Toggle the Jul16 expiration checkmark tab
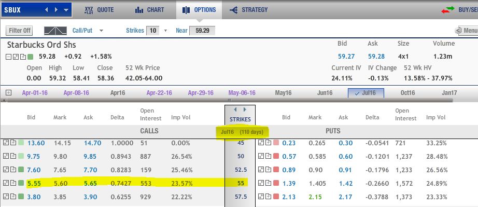The width and height of the screenshot is (478, 207). [x=366, y=93]
